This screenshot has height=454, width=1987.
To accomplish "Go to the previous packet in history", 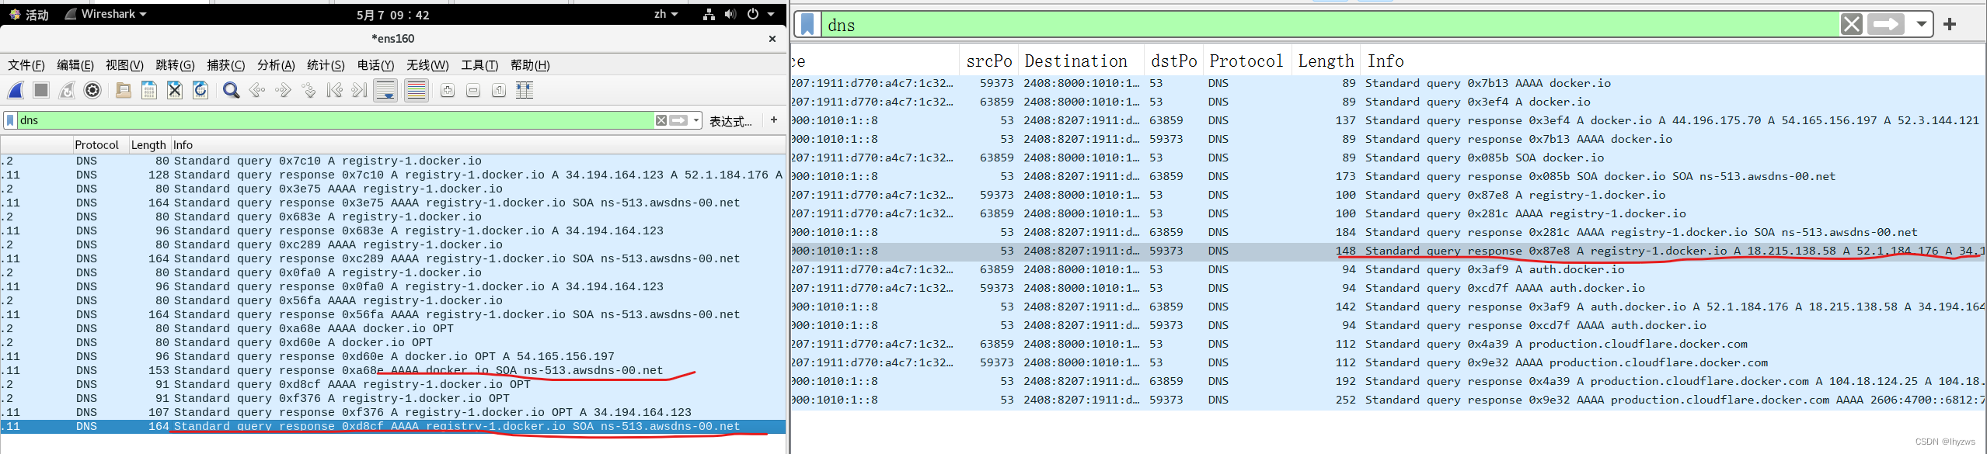I will [257, 91].
